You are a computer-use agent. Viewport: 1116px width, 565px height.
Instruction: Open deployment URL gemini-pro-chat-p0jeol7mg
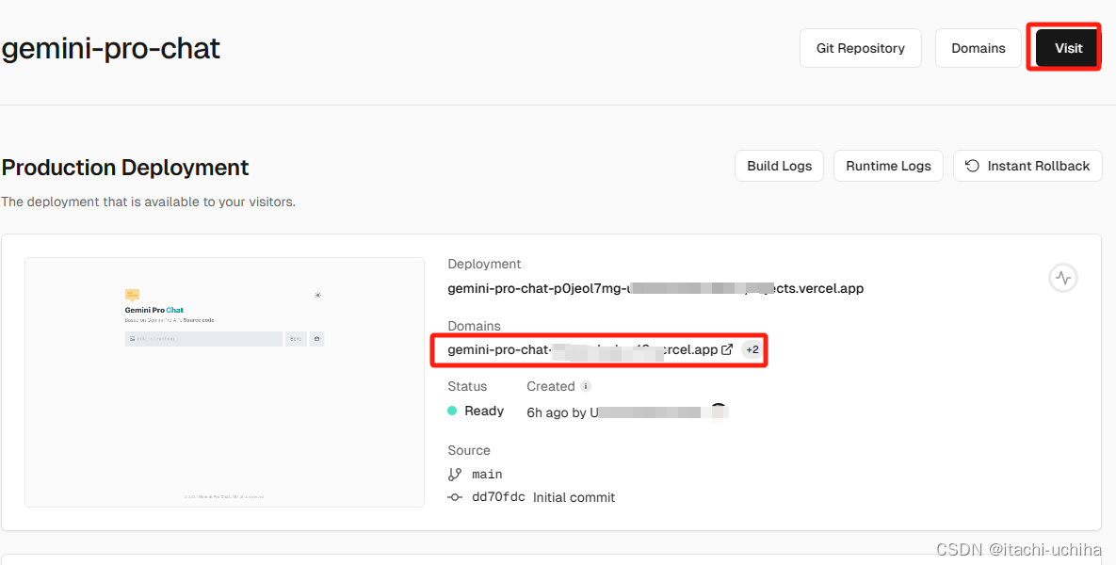point(655,288)
